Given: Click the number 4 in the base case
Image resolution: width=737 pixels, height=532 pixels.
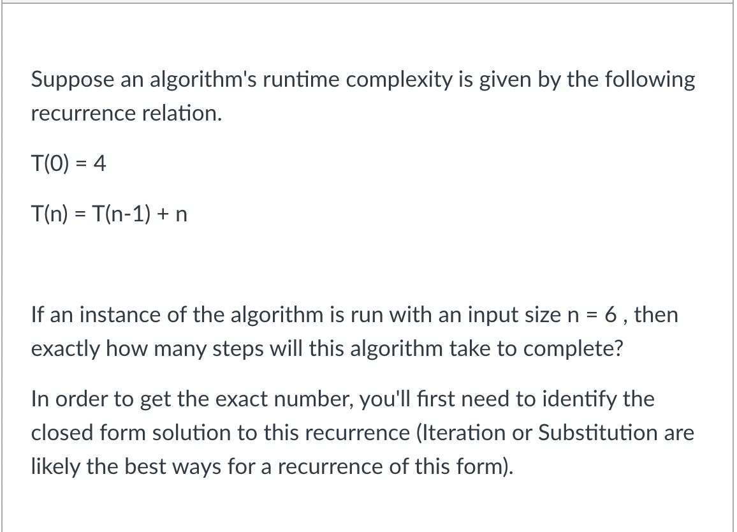Looking at the screenshot, I should 99,164.
